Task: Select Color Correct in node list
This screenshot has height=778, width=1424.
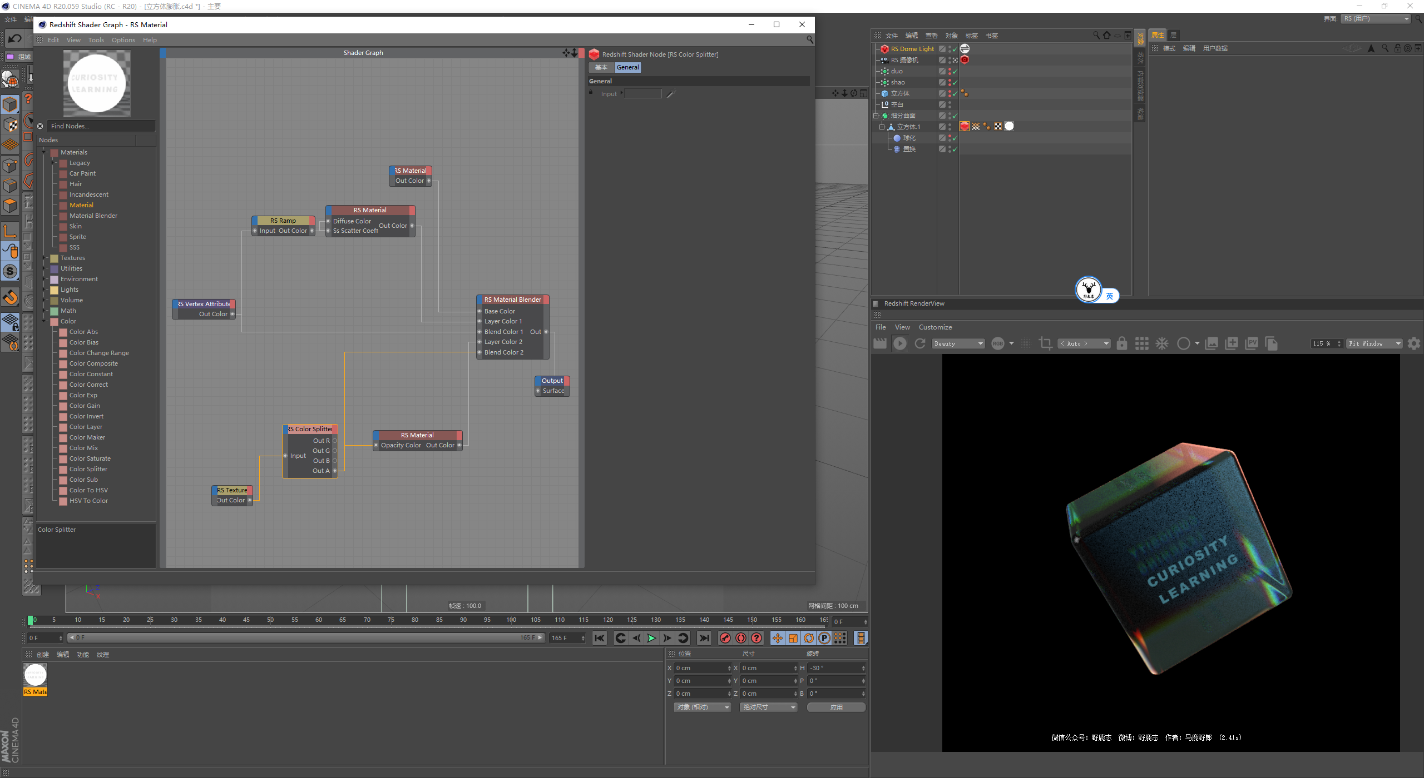Action: tap(88, 385)
